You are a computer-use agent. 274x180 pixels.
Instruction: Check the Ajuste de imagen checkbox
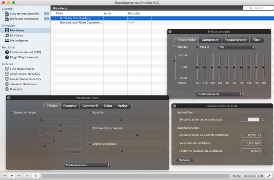click(x=11, y=112)
